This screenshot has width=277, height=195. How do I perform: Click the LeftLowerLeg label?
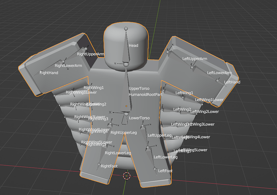click(165, 157)
